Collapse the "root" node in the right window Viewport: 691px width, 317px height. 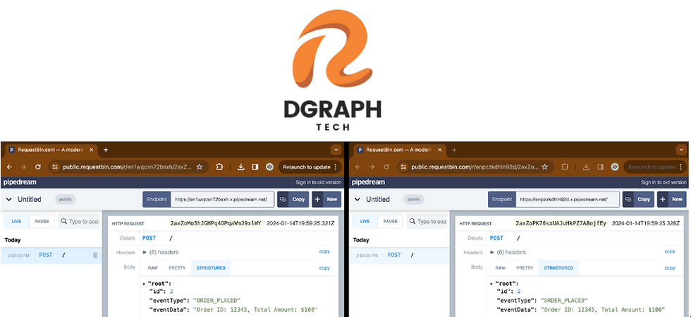pyautogui.click(x=491, y=284)
